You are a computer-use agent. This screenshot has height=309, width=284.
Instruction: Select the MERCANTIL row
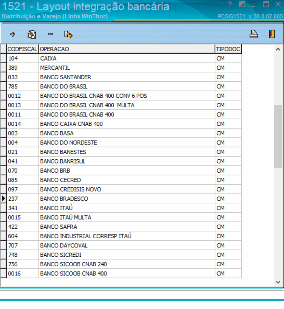pyautogui.click(x=121, y=68)
